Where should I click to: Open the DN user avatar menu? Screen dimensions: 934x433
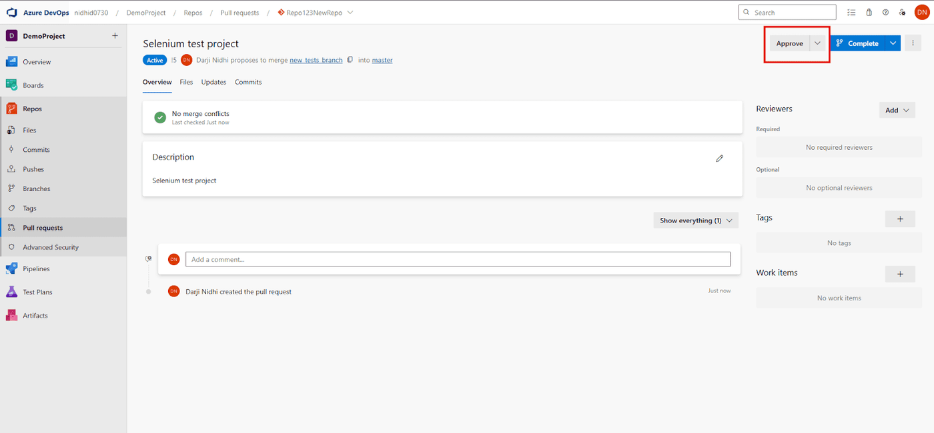(921, 12)
